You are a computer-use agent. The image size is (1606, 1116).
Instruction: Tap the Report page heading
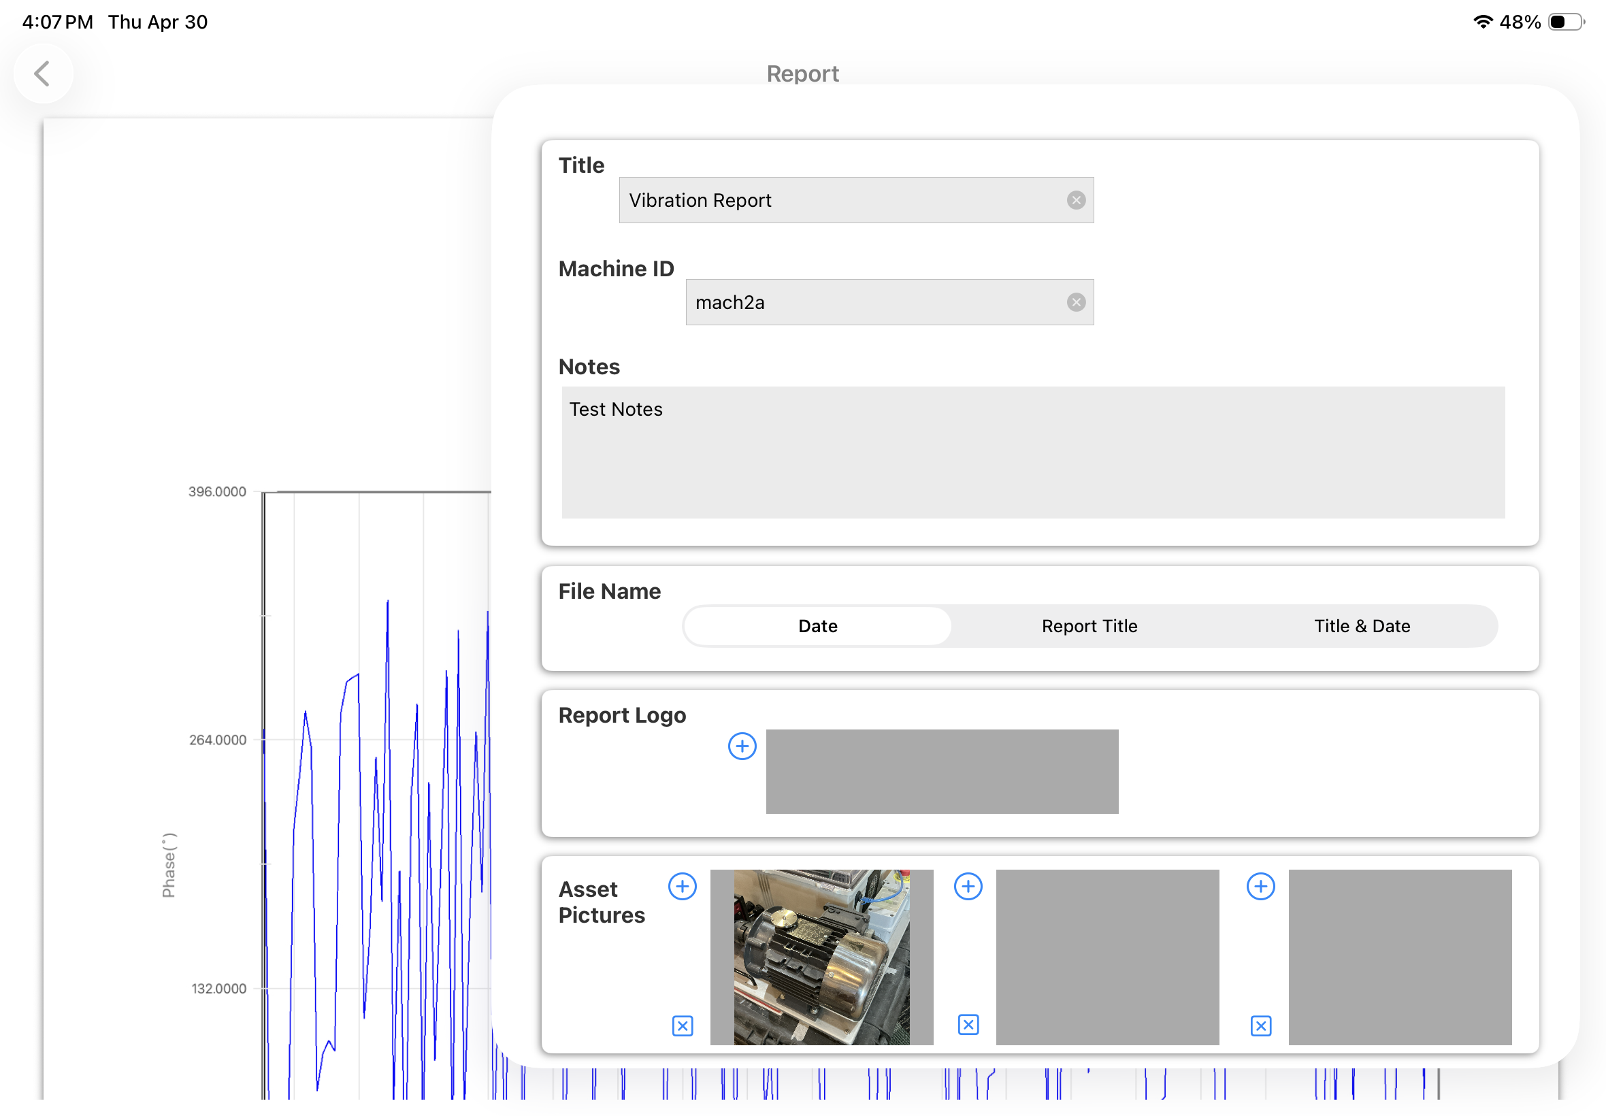802,73
